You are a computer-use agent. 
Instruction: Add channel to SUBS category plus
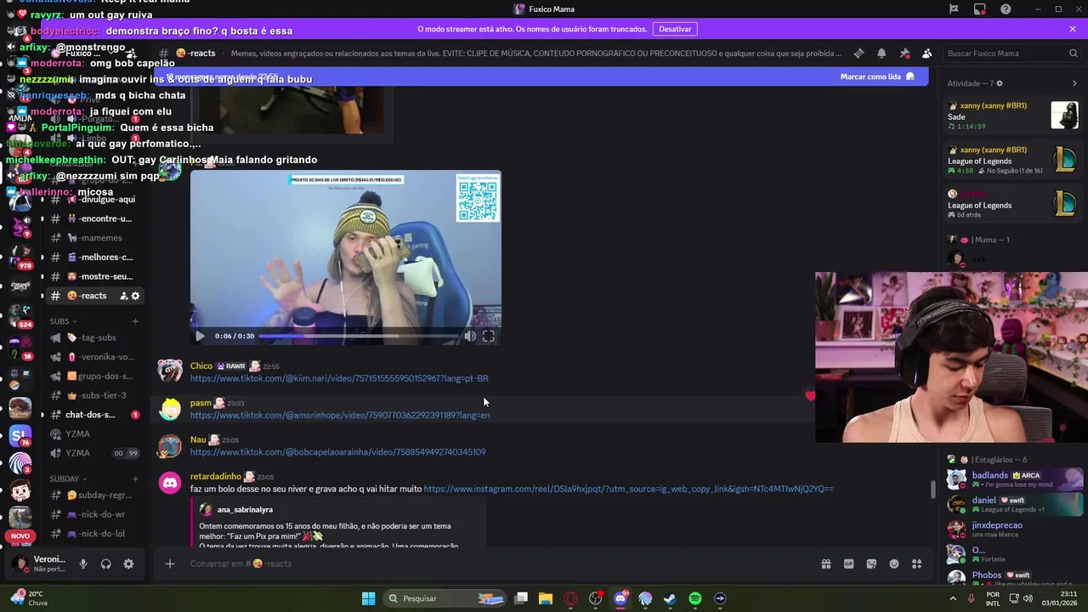point(135,321)
